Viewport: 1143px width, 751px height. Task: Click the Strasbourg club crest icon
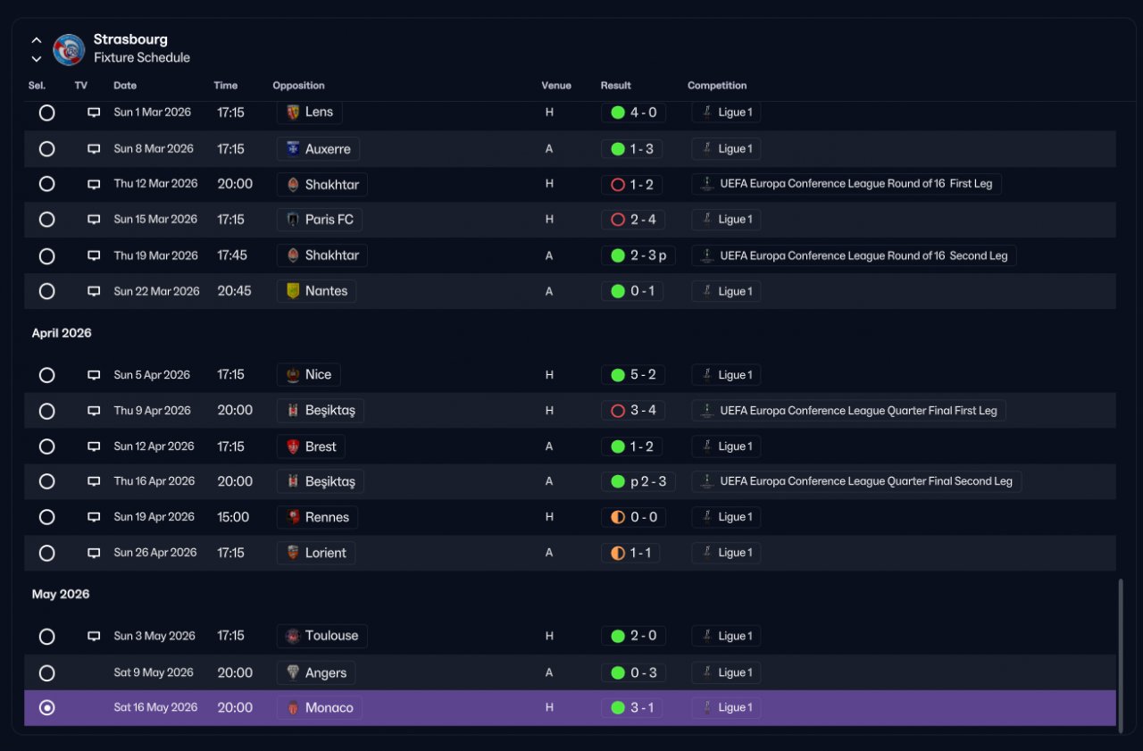click(x=69, y=49)
